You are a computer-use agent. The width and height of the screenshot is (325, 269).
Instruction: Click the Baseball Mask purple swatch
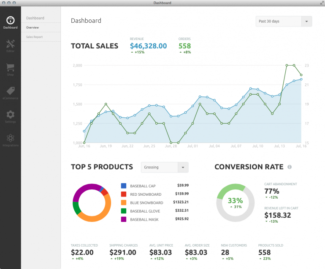coord(124,219)
